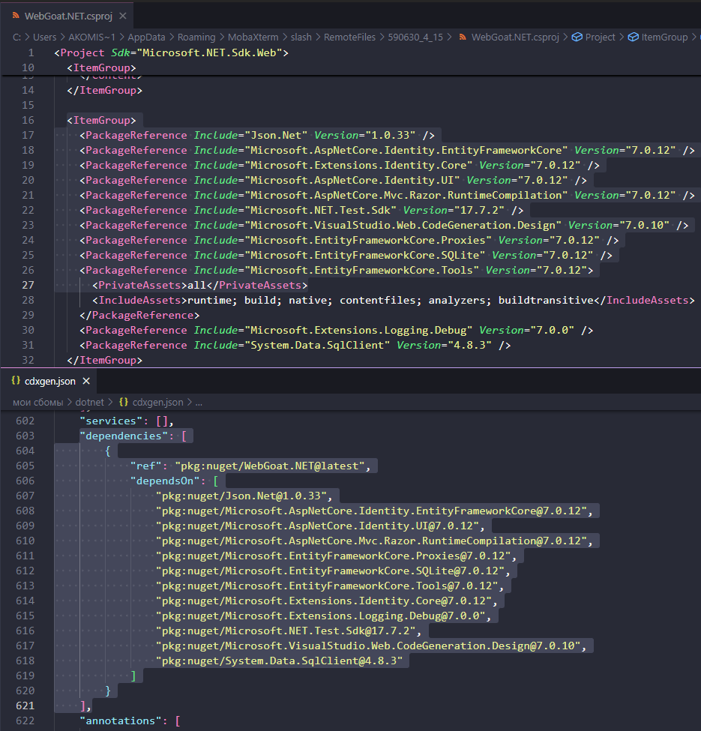701x731 pixels.
Task: Click 'AKOMIS~1' breadcrumb segment
Action: coord(91,37)
